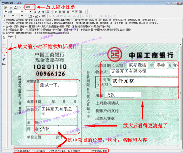Image resolution: width=183 pixels, height=153 pixels.
Task: Click the right border line icon
Action: tap(9, 16)
